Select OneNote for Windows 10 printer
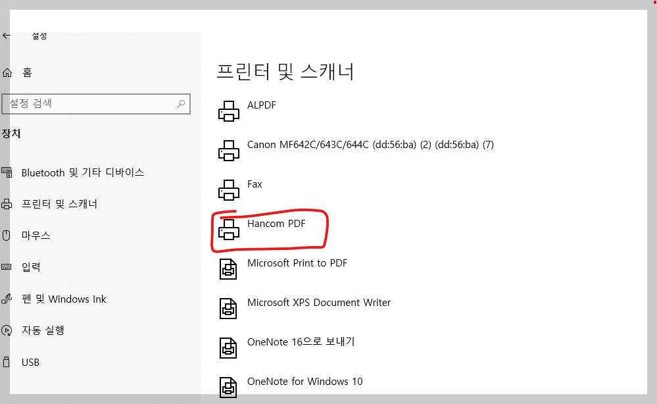 tap(304, 382)
